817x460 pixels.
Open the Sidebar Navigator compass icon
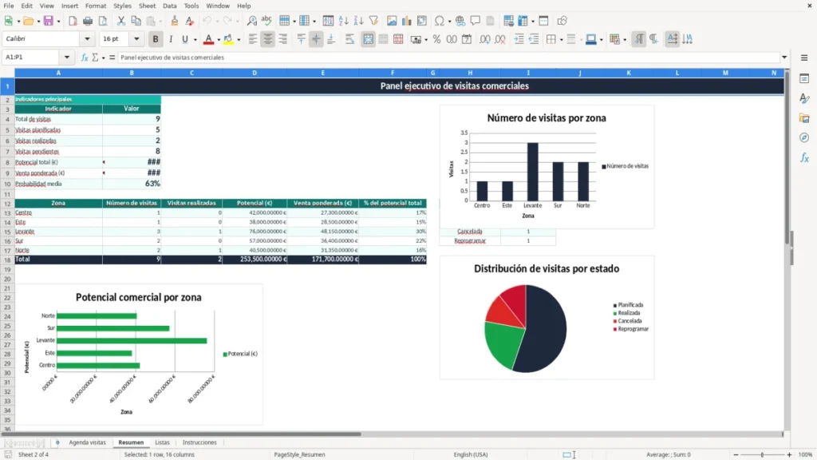click(804, 137)
